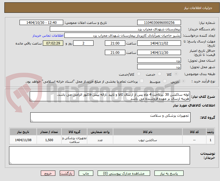Viewport: 220px width, 181px height.
Task: Click the price validity time 21:00 field
Action: coord(115,53)
